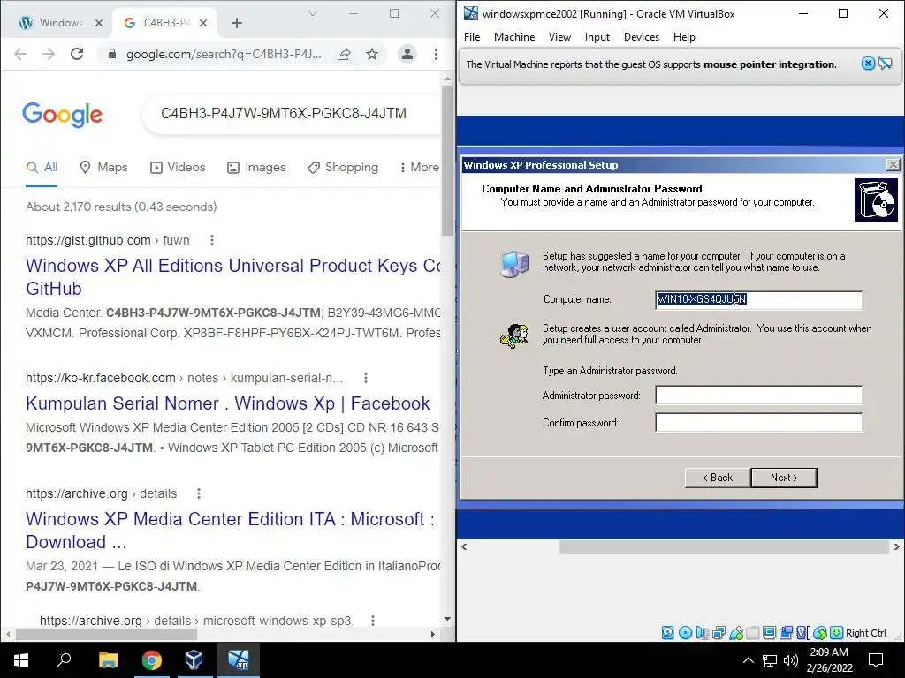The height and width of the screenshot is (678, 905).
Task: Open options for the microsoft-windows-xp-sp3 result
Action: pos(373,621)
